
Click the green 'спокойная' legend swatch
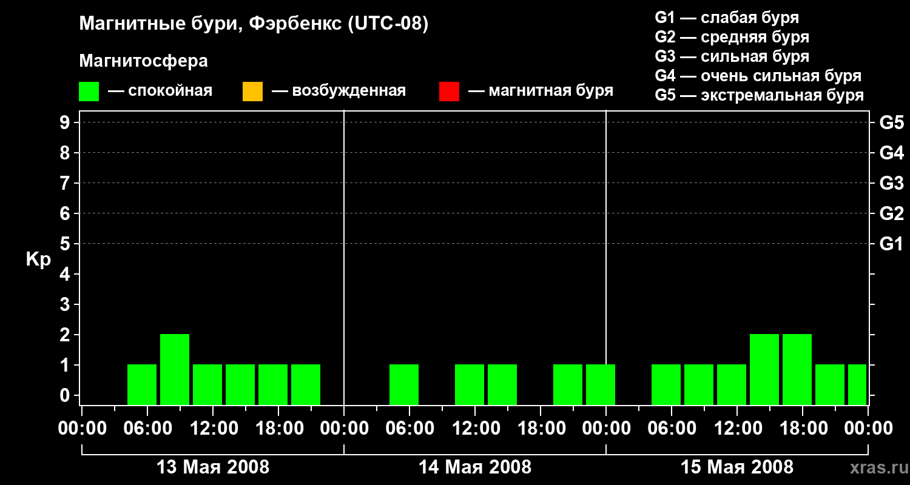[x=89, y=92]
